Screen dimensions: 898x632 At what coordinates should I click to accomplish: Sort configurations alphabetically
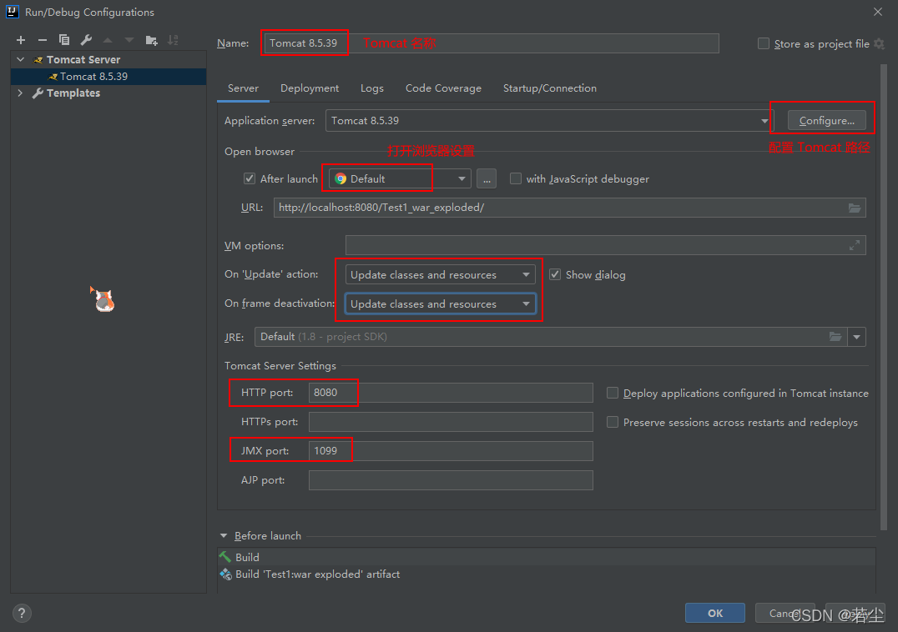click(173, 40)
